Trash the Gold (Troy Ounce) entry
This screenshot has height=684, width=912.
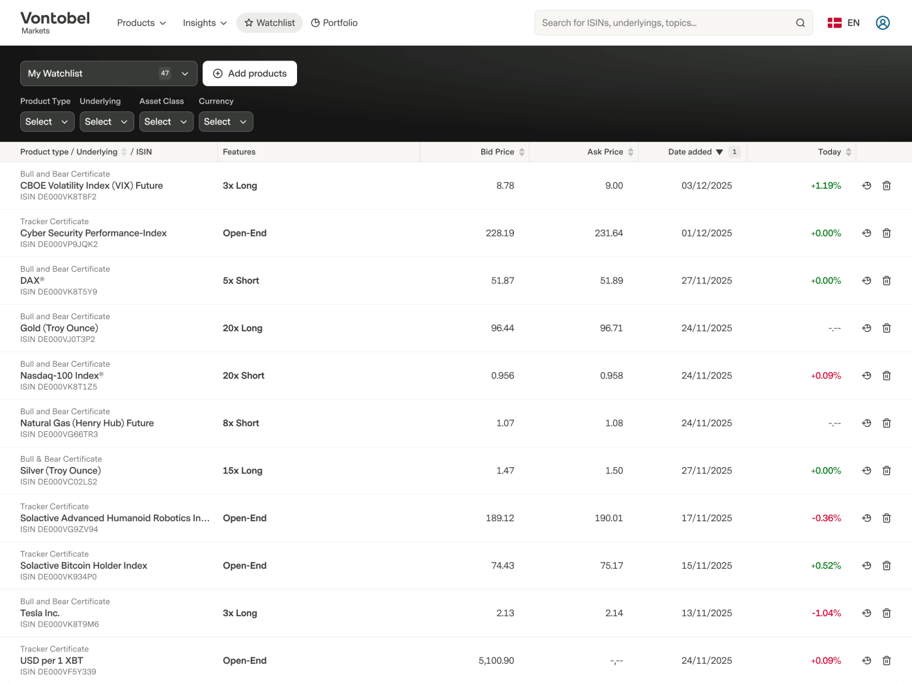887,328
